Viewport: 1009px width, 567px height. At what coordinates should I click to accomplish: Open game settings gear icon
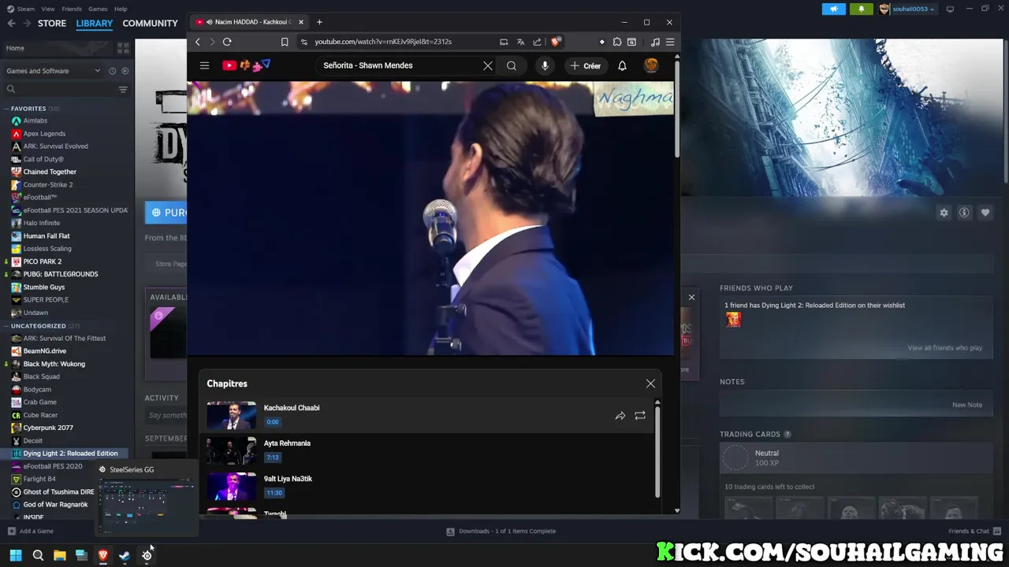(x=944, y=213)
